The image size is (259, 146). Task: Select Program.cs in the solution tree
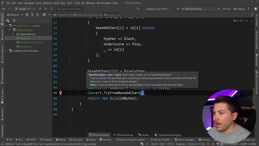click(x=26, y=47)
